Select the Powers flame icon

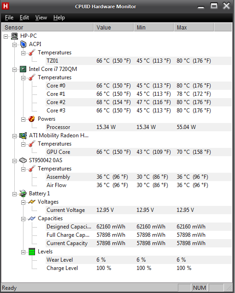[32, 119]
